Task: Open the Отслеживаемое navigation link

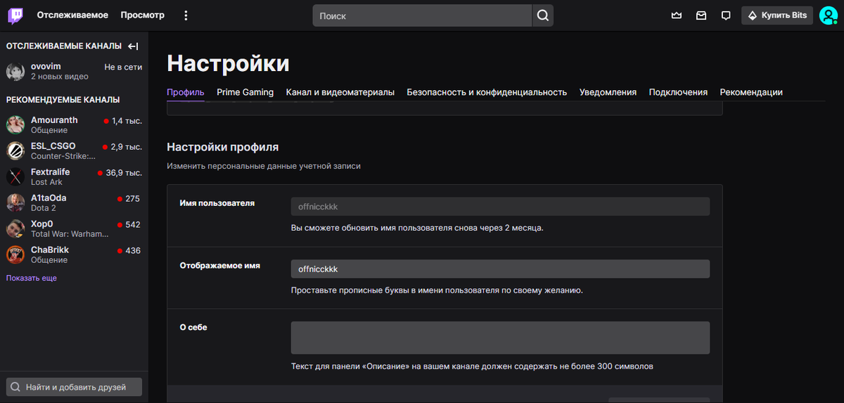Action: click(x=72, y=15)
